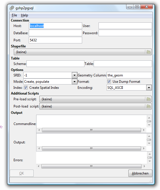Click the Port field showing 5432
160x190 pixels.
click(55, 40)
